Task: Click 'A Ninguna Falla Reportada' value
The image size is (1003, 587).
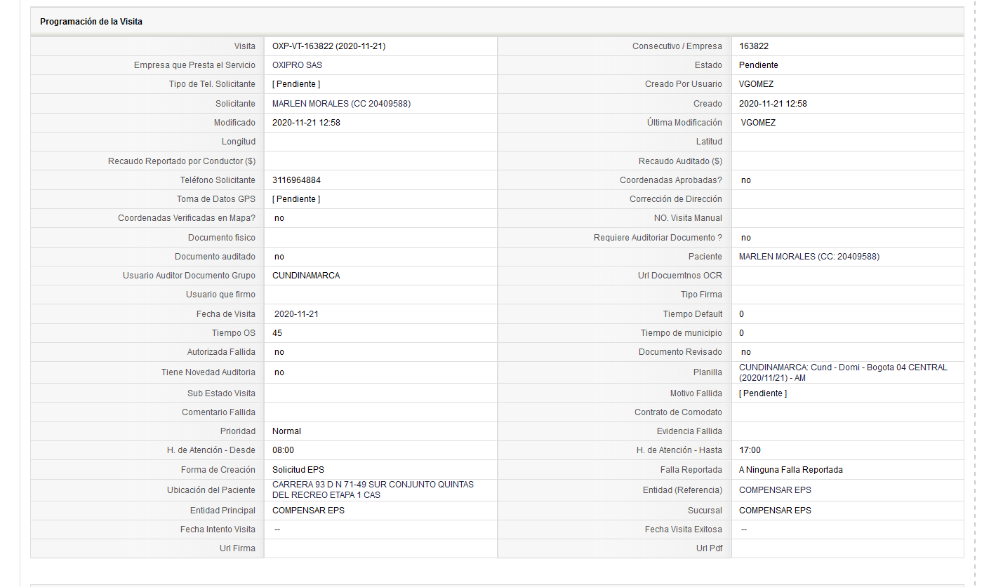Action: (x=791, y=470)
